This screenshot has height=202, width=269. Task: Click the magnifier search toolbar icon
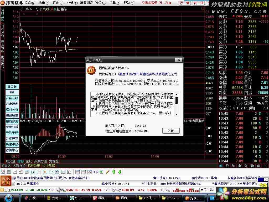point(63,171)
